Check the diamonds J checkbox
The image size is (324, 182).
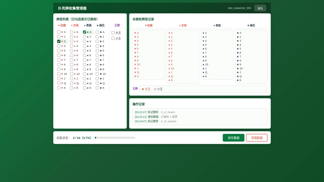(72, 79)
